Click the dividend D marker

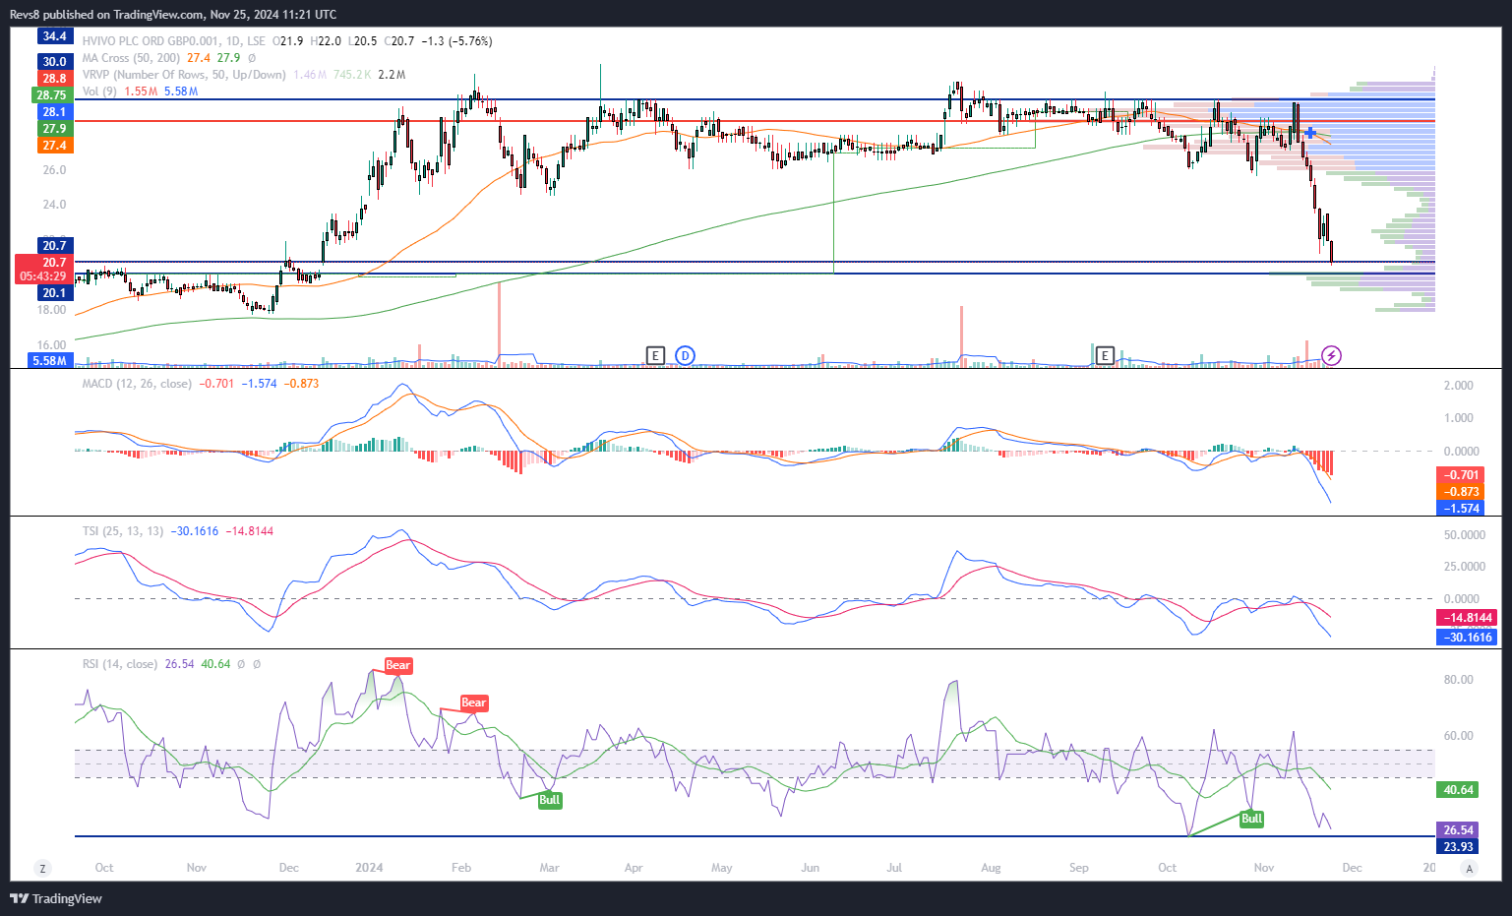[686, 355]
